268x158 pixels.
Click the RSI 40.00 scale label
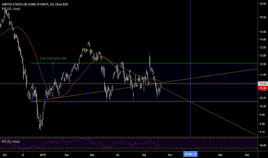tap(263, 145)
